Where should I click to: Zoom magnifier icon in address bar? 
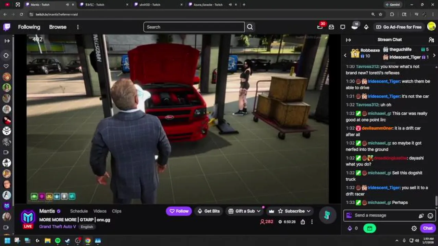[x=373, y=14]
